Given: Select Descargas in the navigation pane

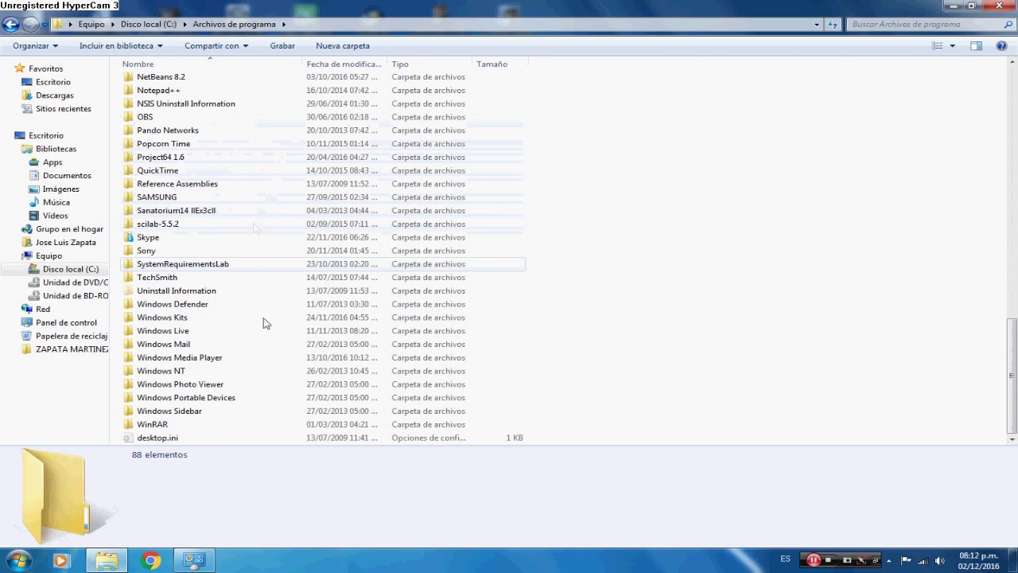Looking at the screenshot, I should point(54,95).
